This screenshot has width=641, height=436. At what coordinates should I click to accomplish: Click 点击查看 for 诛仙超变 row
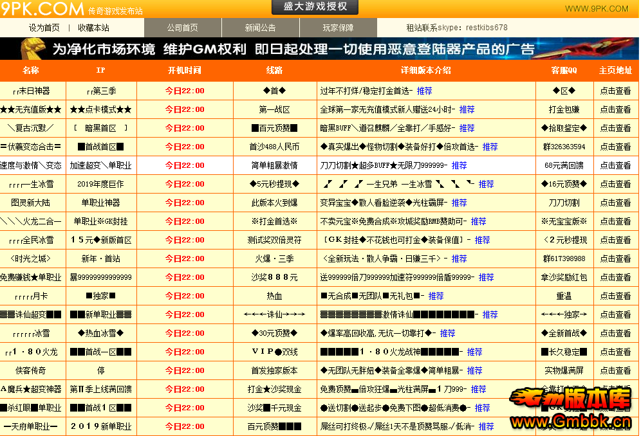615,314
